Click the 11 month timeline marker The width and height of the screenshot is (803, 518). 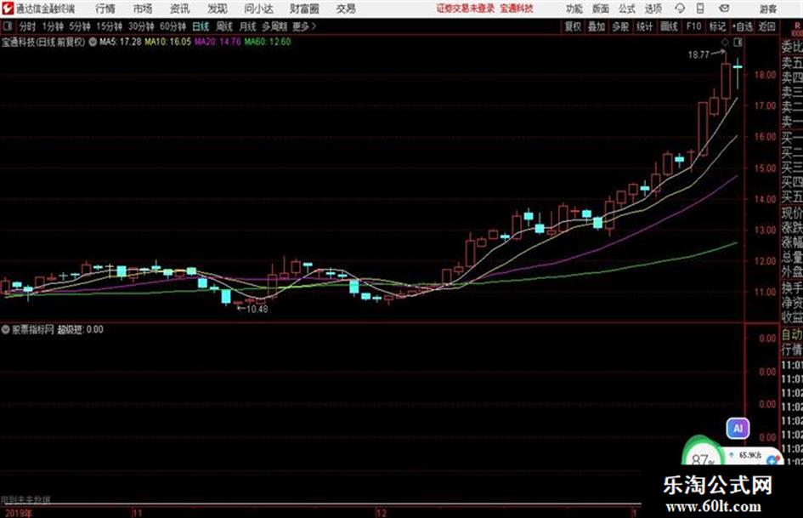[x=137, y=513]
